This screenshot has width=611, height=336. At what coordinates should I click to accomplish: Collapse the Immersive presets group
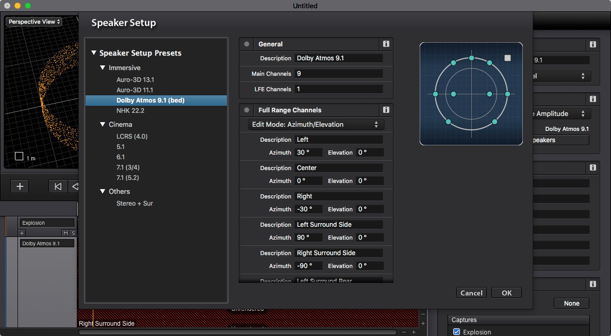[103, 68]
